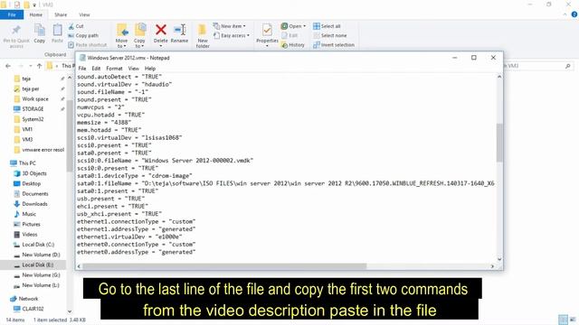Click the Paste icon in ribbon
This screenshot has height=325, width=579.
pos(57,30)
